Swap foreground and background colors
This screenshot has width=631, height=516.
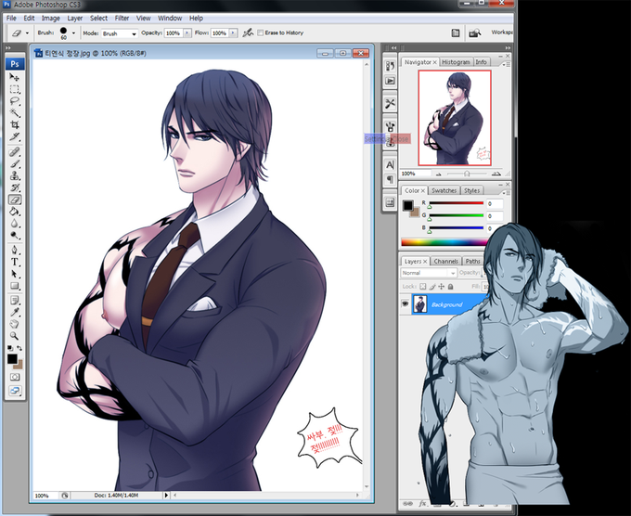[19, 348]
